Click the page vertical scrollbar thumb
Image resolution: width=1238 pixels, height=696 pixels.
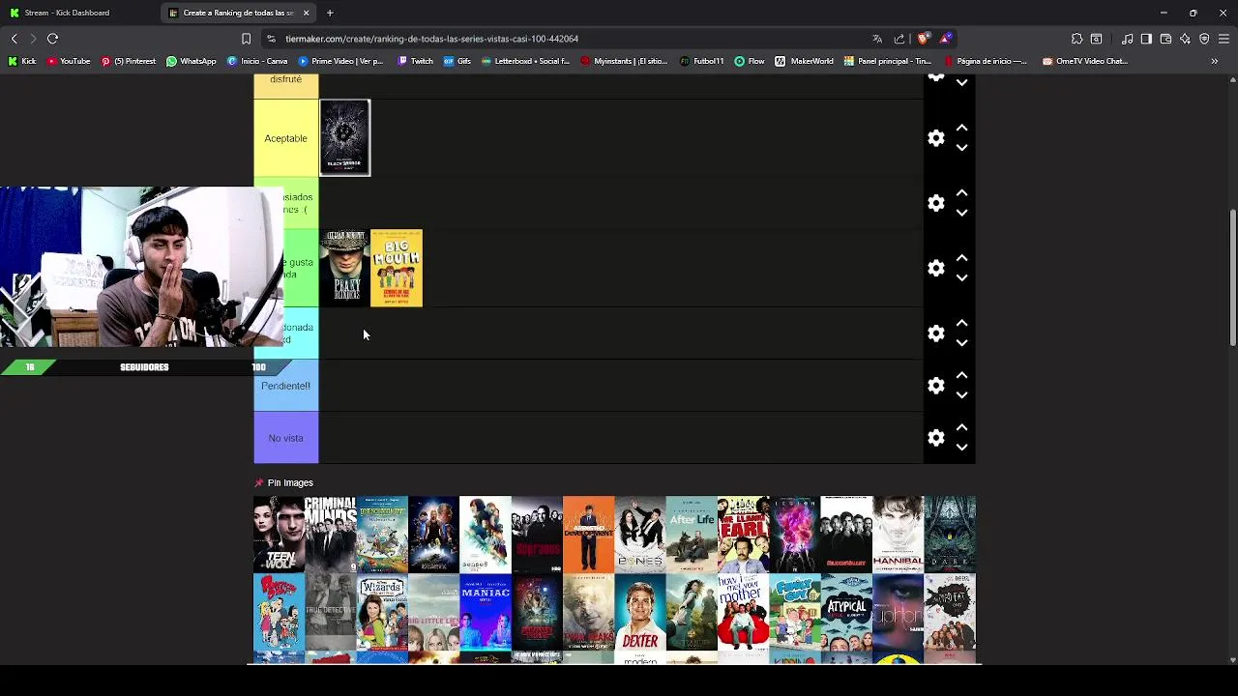point(1232,277)
